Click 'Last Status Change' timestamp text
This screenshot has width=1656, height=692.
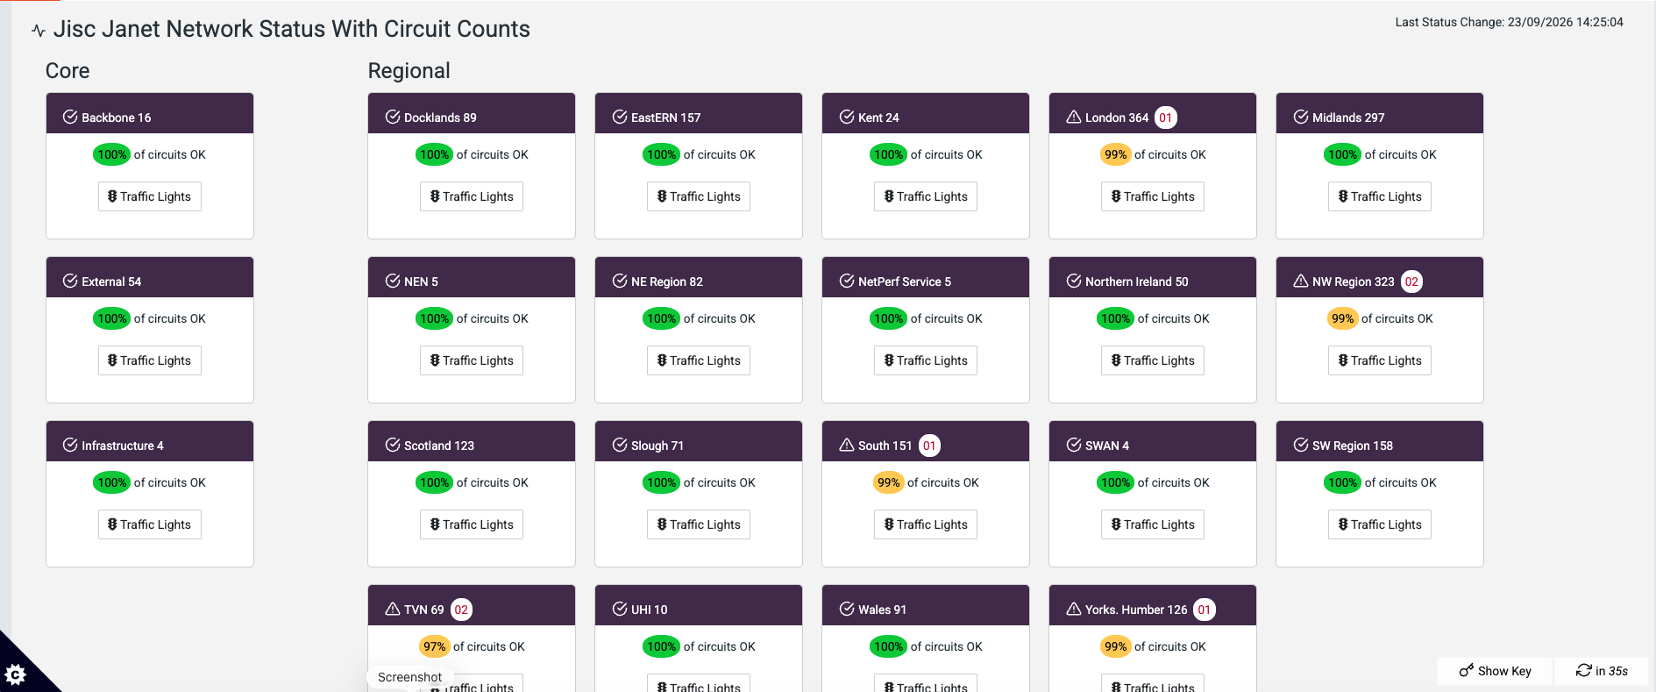1509,22
